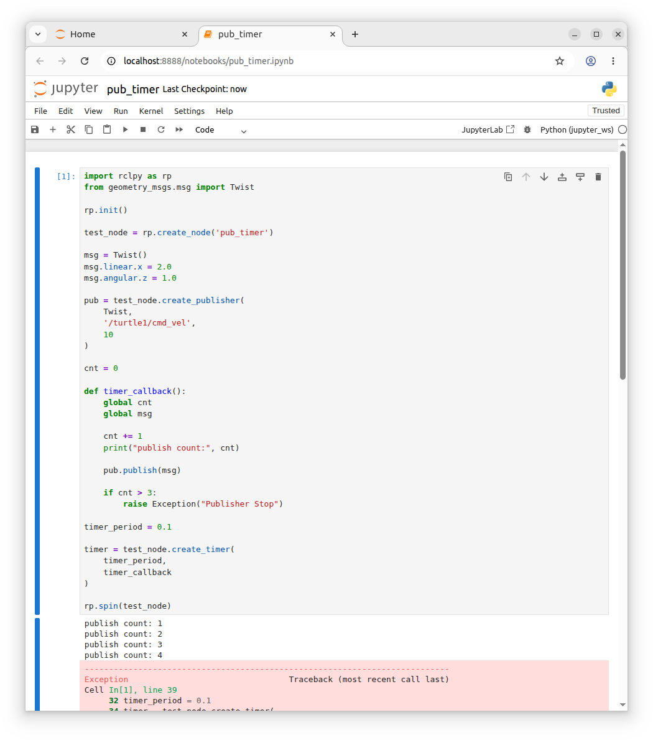Insert a cell below via cell toolbar
The image size is (653, 740).
point(580,177)
